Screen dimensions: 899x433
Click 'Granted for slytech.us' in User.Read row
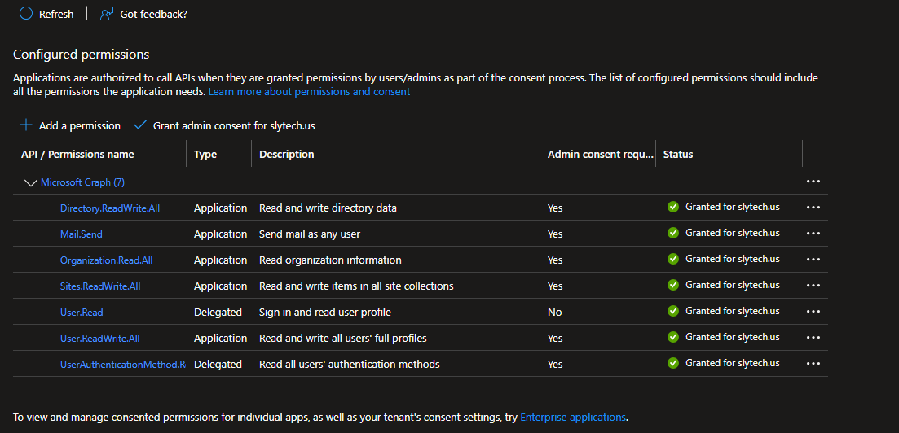point(733,311)
